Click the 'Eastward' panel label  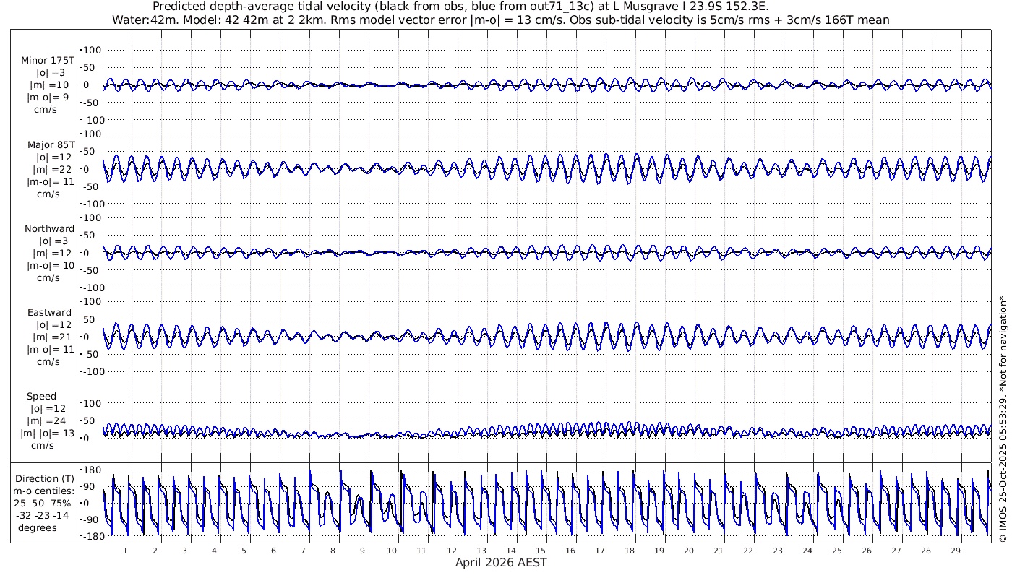50,313
